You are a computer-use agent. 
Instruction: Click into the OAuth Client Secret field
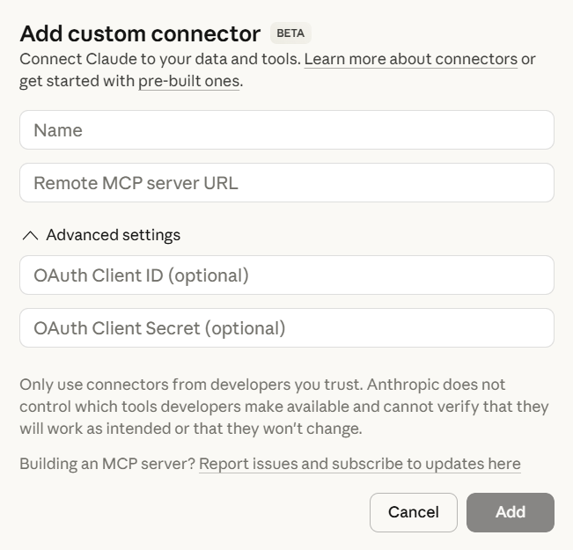(286, 328)
